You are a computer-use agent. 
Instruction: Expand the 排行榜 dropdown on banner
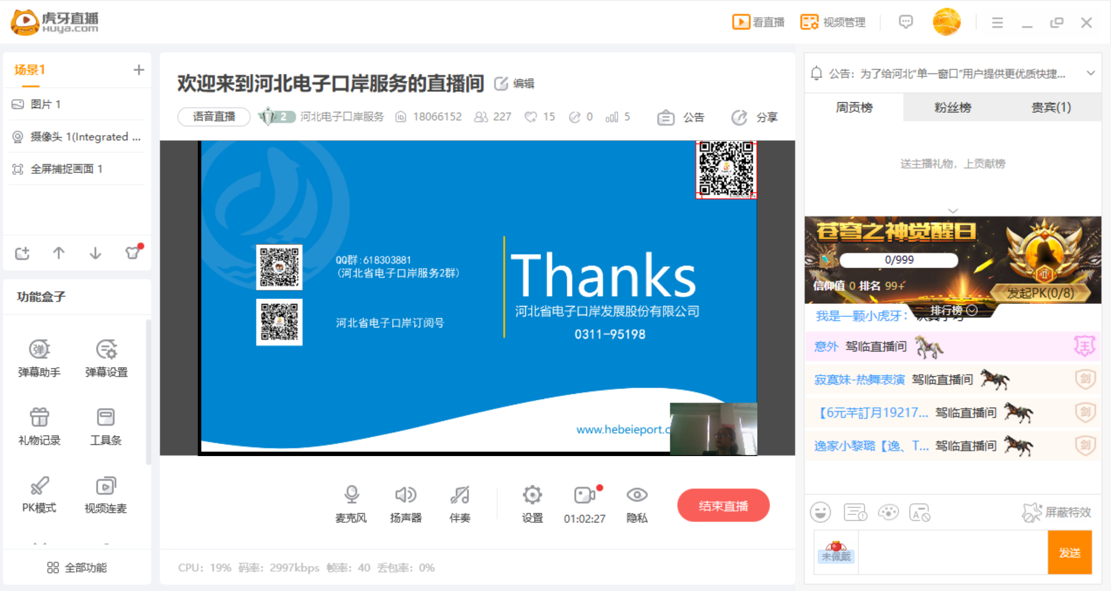[954, 310]
